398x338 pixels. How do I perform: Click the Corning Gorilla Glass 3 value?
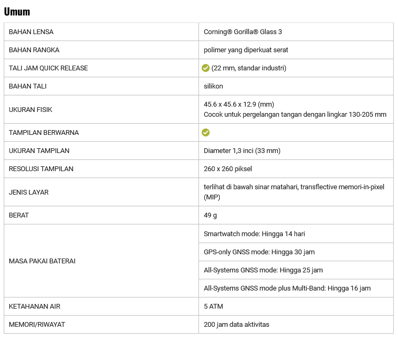click(243, 32)
